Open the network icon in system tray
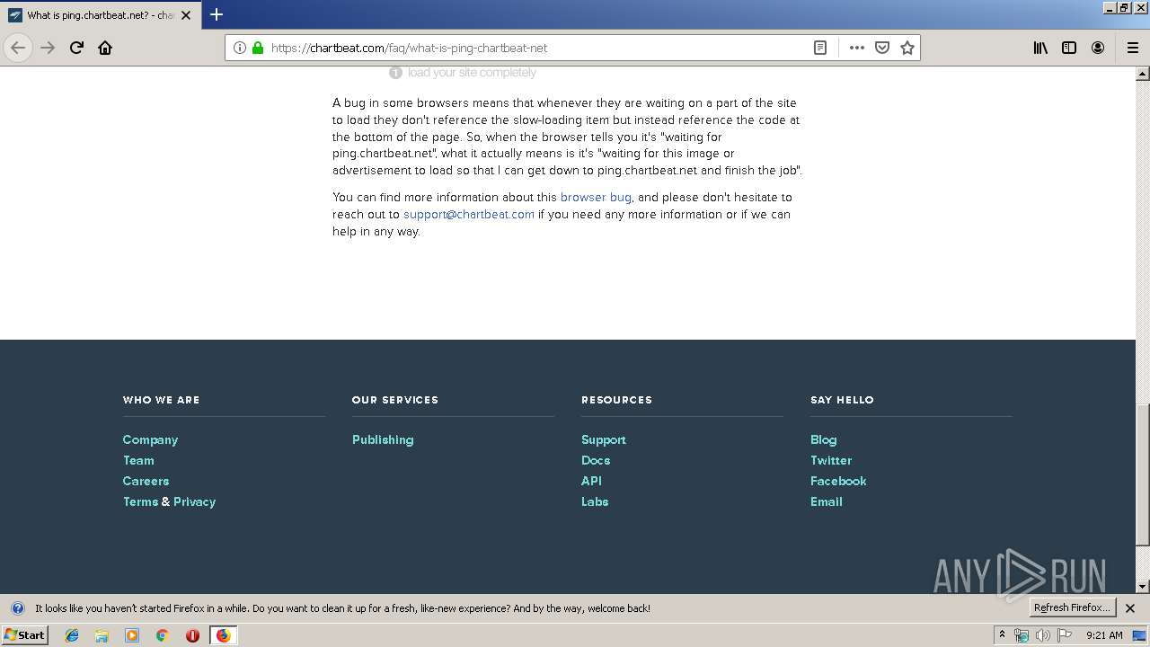 click(x=1022, y=635)
